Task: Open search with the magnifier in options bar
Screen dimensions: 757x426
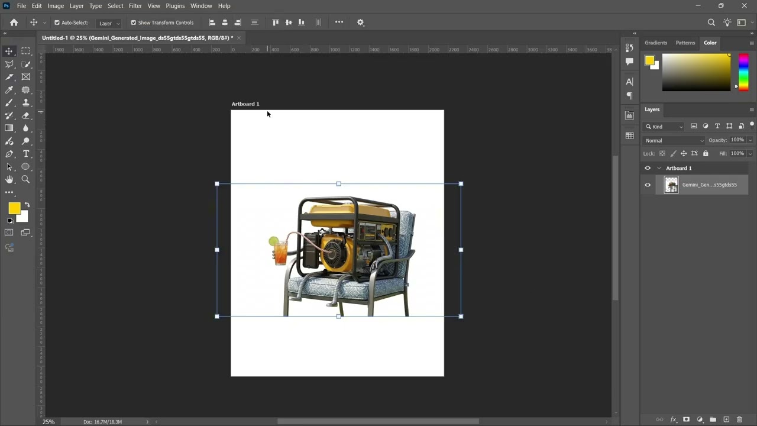Action: point(711,22)
